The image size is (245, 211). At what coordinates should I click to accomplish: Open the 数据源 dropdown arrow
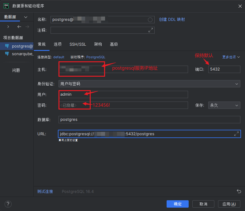(26, 17)
